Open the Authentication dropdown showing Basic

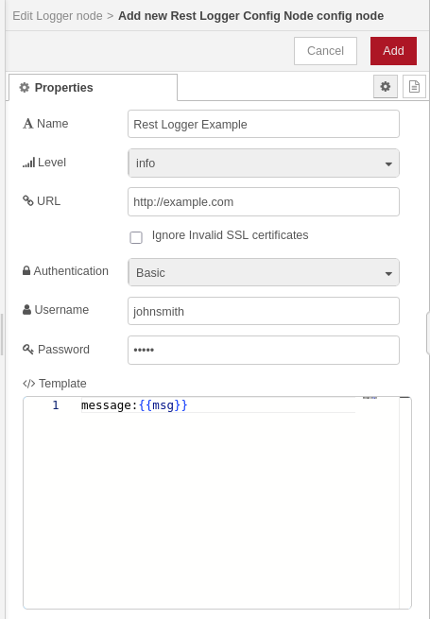pos(264,272)
